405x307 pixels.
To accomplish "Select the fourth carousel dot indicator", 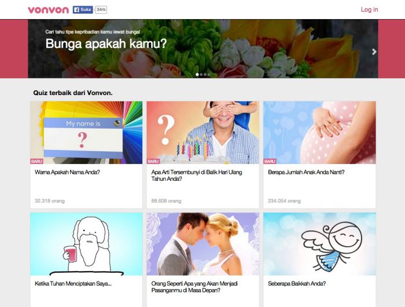I will [x=209, y=75].
